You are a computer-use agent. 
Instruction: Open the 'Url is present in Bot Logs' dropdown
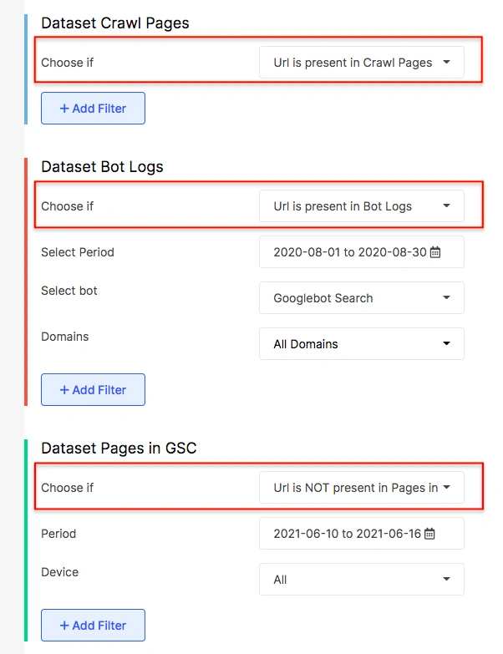(x=361, y=206)
